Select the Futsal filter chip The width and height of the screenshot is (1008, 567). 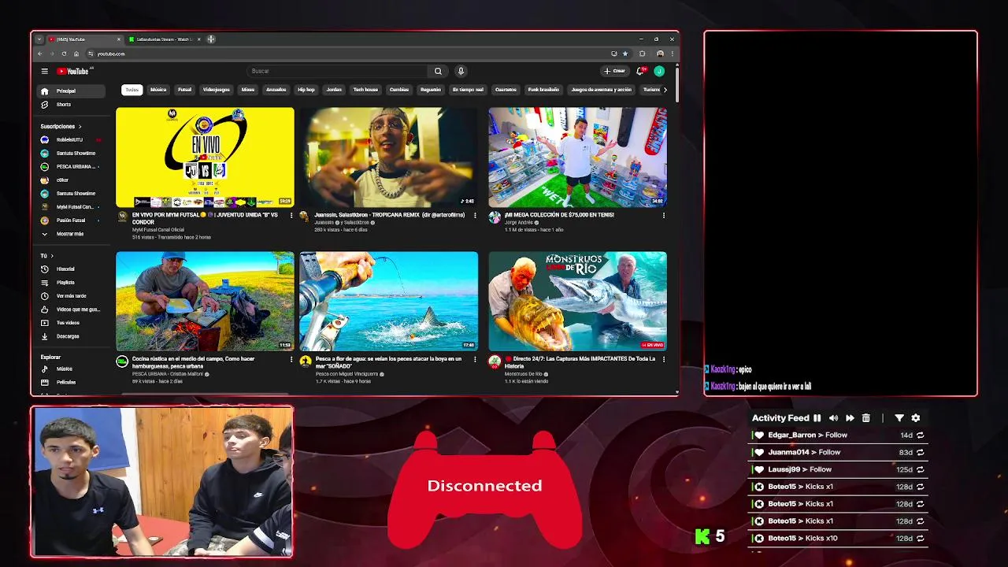[184, 90]
